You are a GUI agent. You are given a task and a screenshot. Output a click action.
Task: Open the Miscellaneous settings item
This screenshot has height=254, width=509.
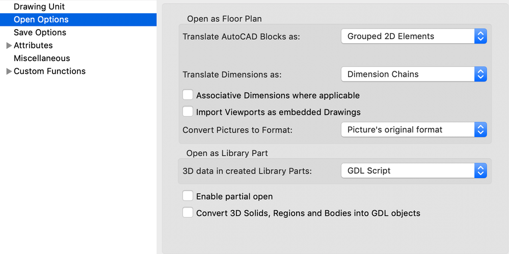coord(42,58)
